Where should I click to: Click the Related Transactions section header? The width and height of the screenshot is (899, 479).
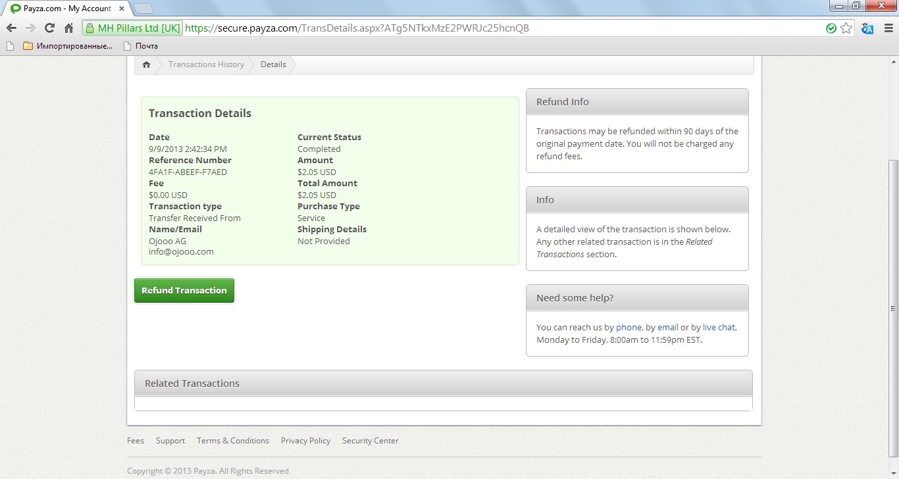pos(443,383)
